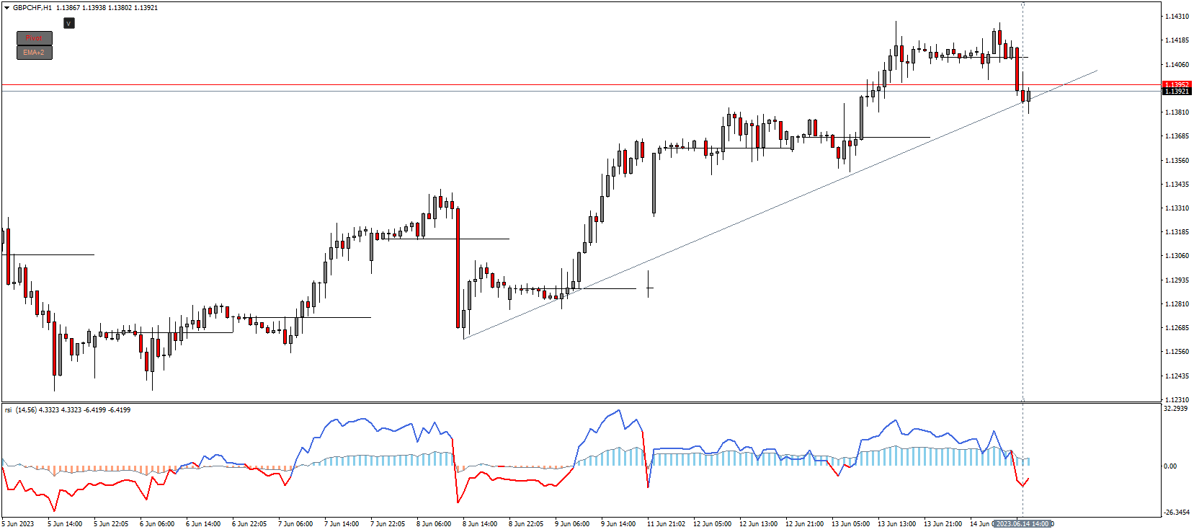The width and height of the screenshot is (1194, 532).
Task: Click the 1.14185 price scale value
Action: tap(1177, 40)
